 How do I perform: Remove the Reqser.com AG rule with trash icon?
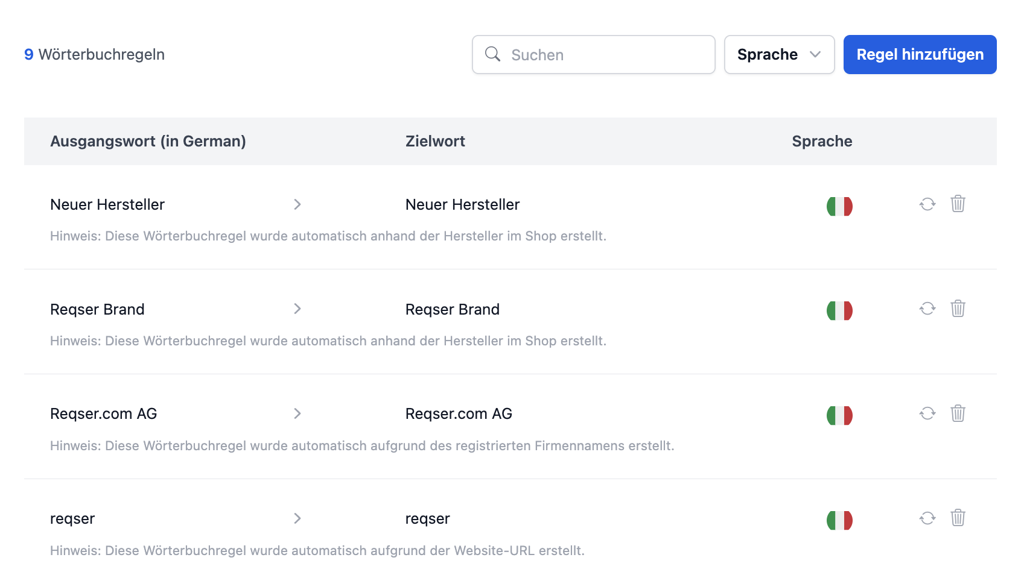click(958, 413)
